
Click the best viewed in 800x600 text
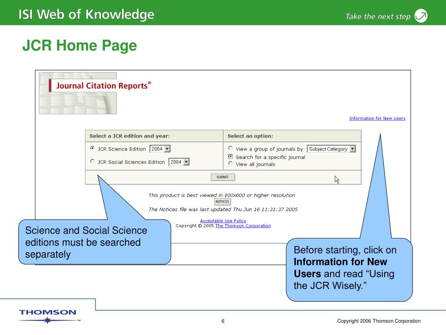coord(222,195)
